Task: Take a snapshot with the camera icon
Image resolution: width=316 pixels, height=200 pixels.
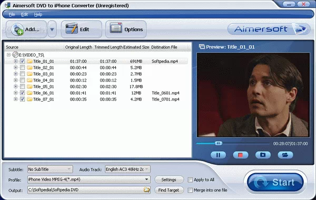Action: (x=263, y=155)
